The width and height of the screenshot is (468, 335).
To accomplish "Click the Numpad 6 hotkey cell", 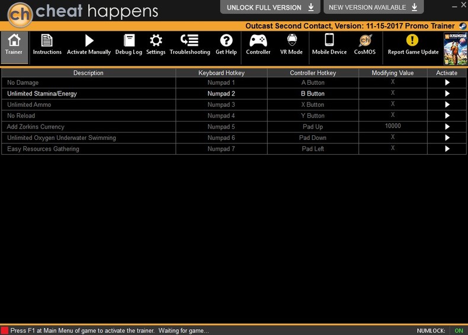I will (x=222, y=138).
